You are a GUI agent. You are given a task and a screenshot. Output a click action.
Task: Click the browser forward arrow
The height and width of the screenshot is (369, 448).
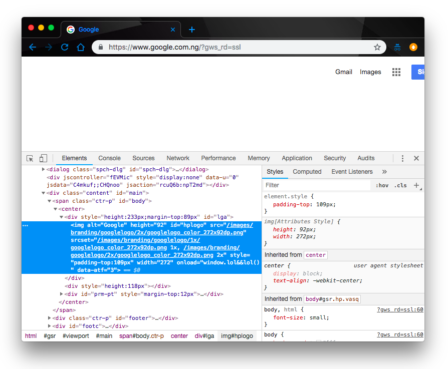click(x=49, y=47)
